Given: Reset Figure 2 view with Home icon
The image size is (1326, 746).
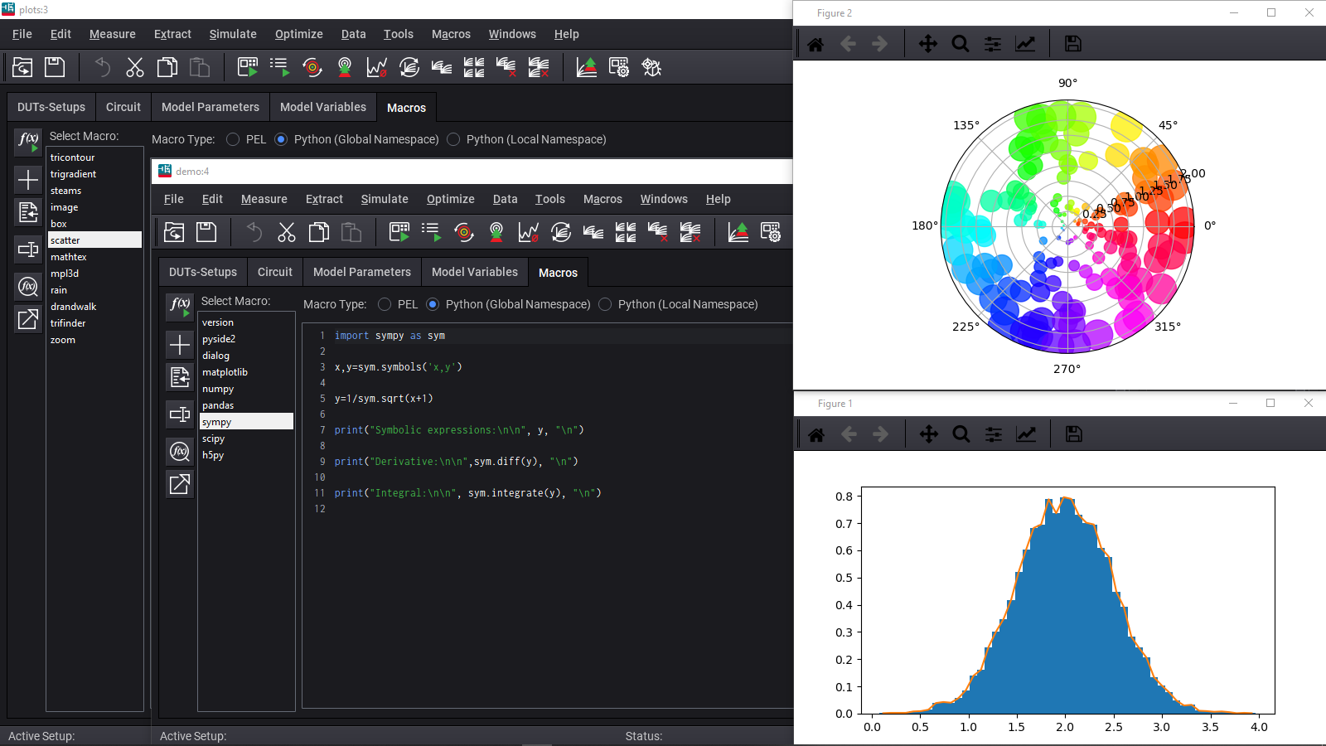Looking at the screenshot, I should tap(815, 44).
